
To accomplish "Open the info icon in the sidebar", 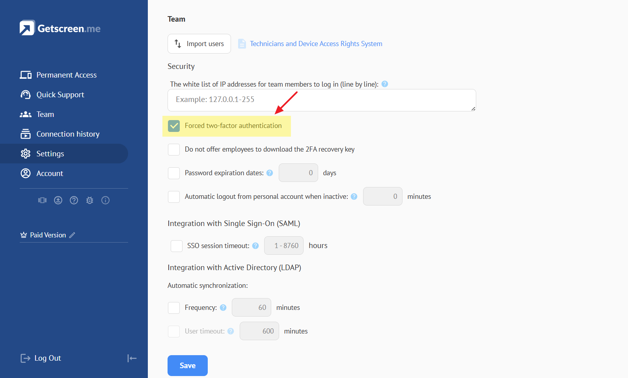I will tap(105, 200).
